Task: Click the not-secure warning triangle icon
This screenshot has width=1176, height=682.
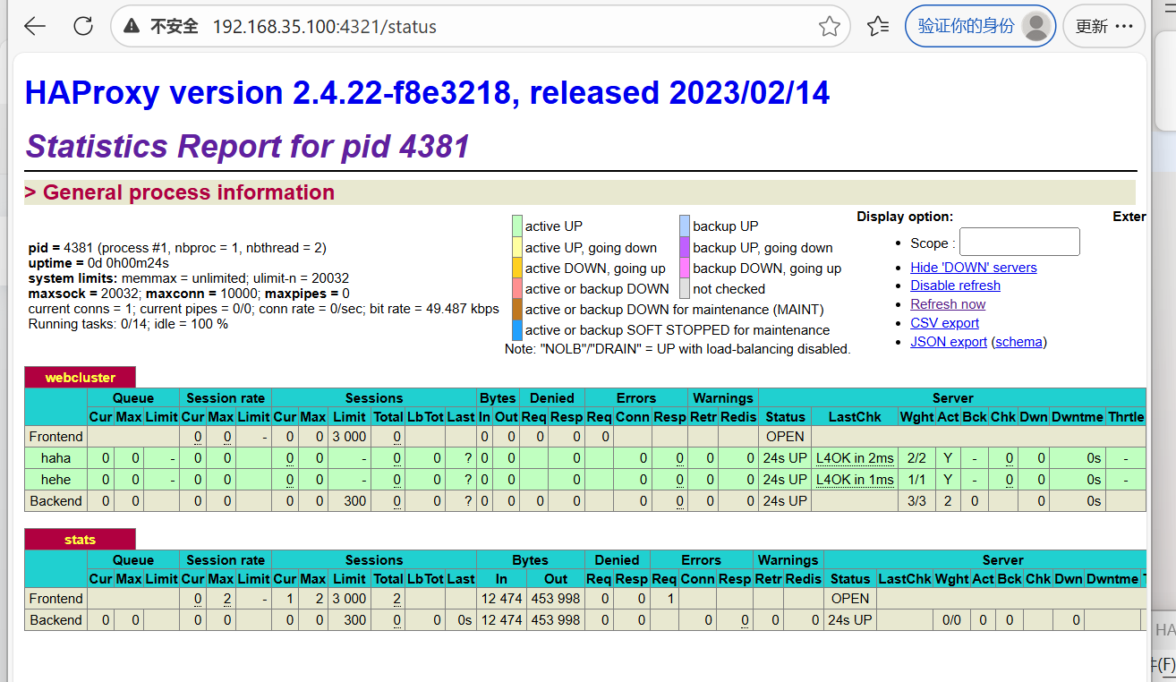Action: 132,27
